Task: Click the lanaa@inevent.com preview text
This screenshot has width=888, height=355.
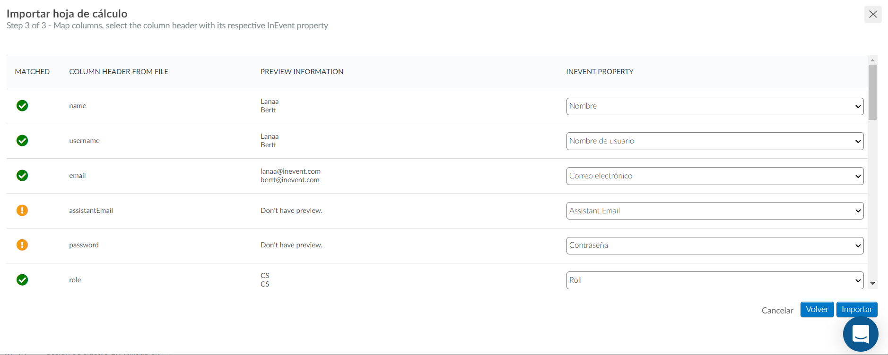Action: pyautogui.click(x=290, y=171)
